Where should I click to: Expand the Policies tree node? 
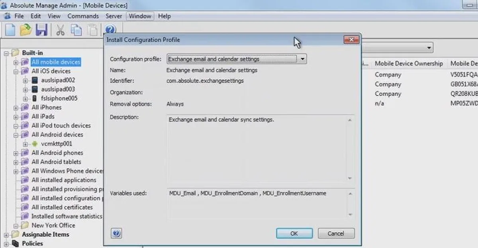click(6, 244)
